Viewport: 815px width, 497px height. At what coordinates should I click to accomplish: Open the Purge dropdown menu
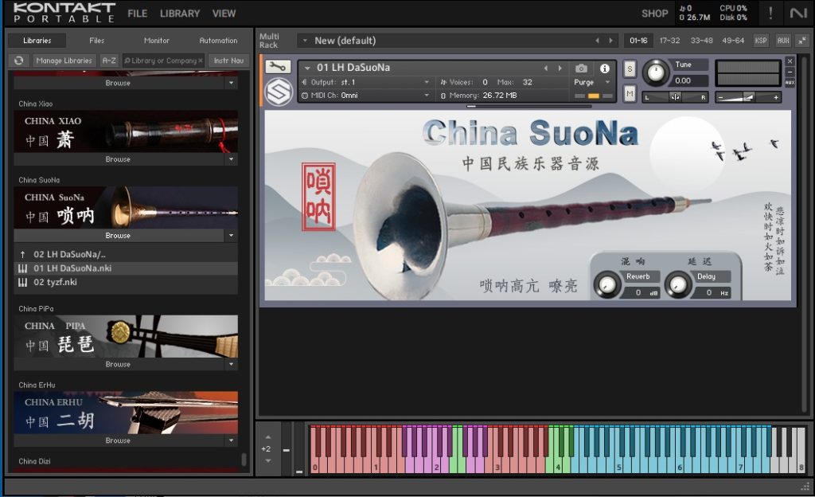(607, 82)
